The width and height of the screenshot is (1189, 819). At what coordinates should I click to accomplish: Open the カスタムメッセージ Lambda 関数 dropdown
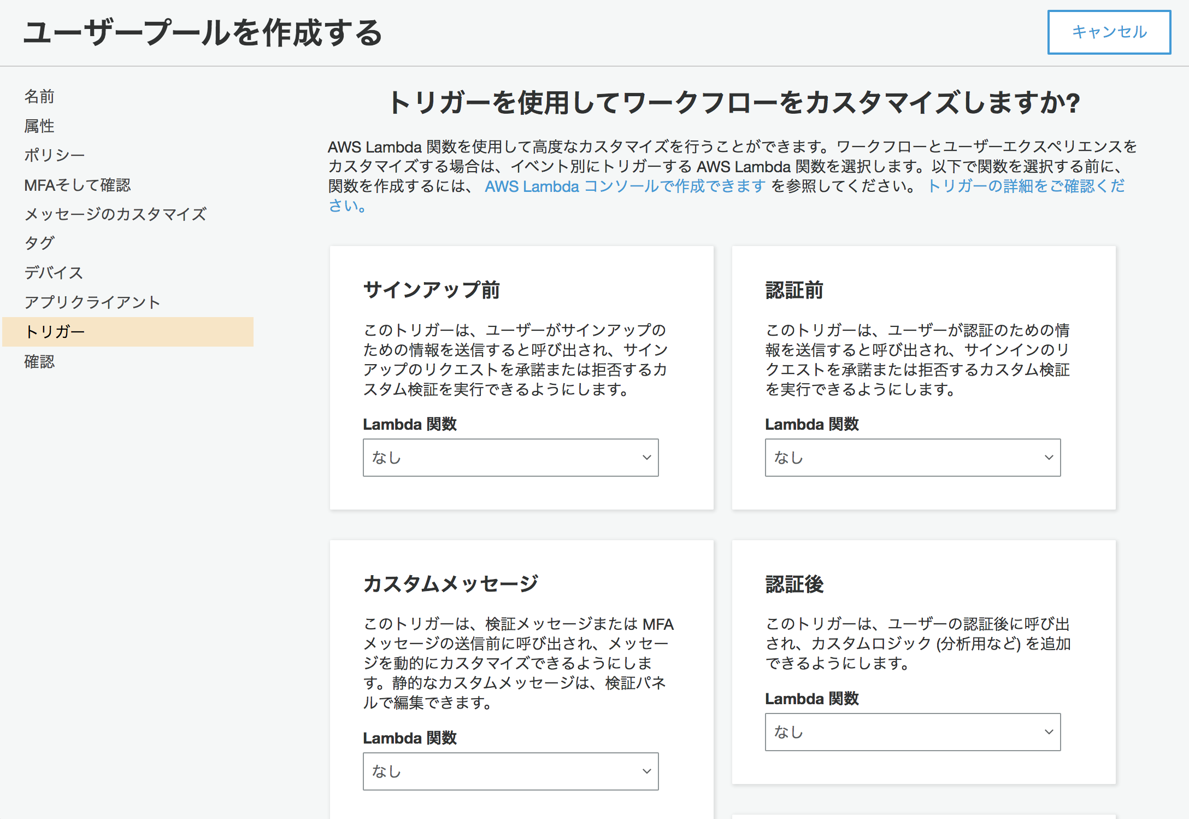point(510,771)
